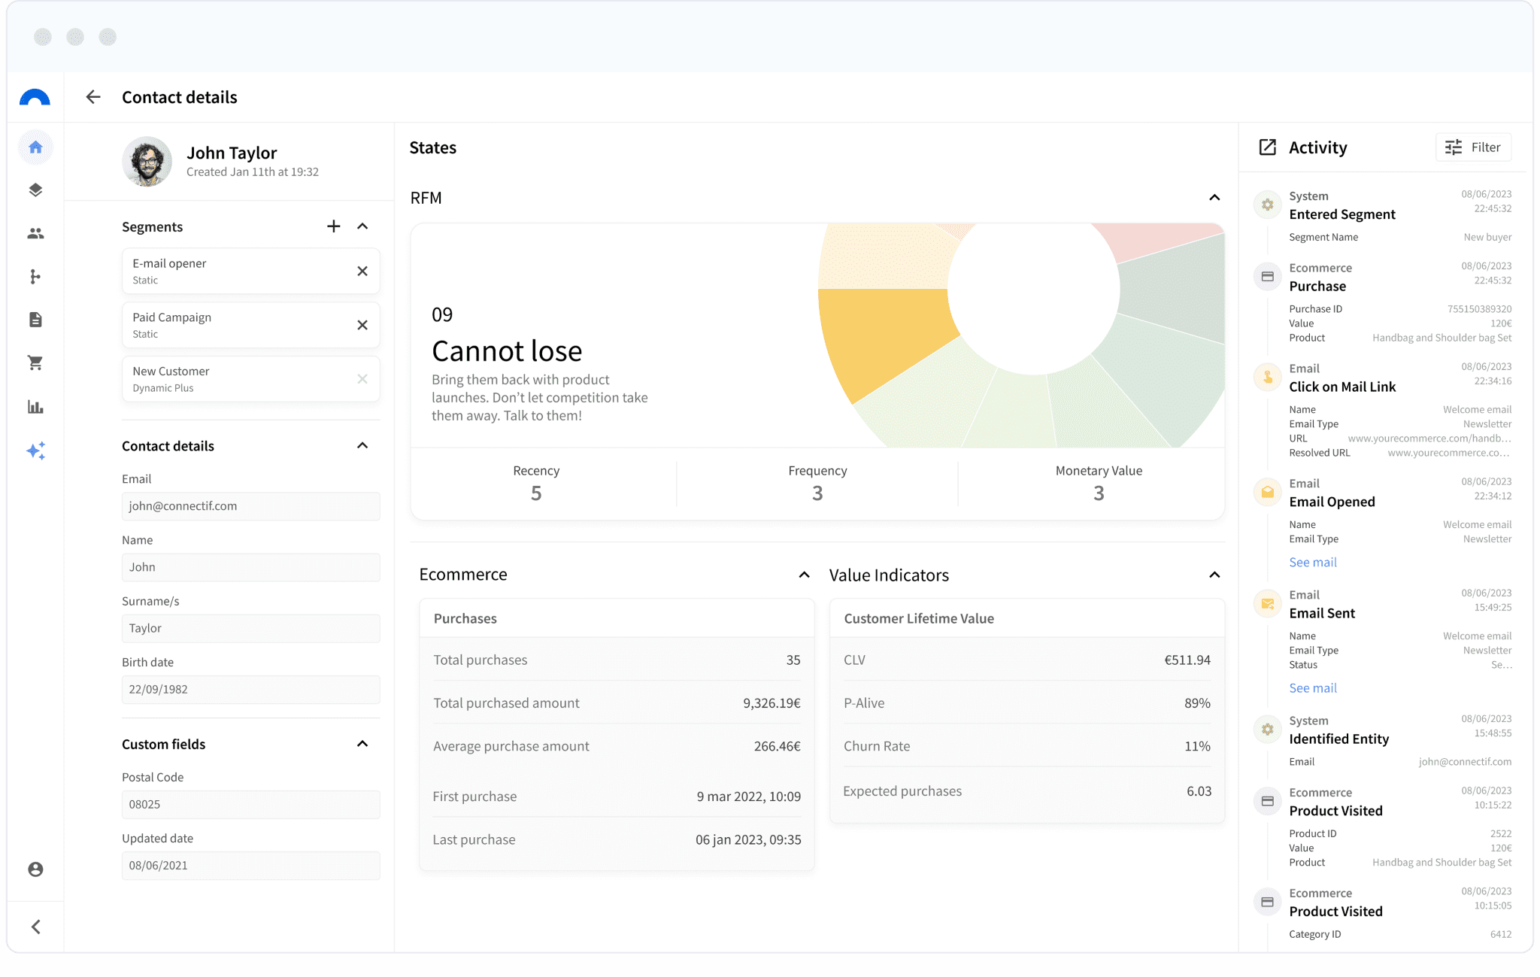Collapse the Segments section
1540x977 pixels.
pyautogui.click(x=362, y=226)
